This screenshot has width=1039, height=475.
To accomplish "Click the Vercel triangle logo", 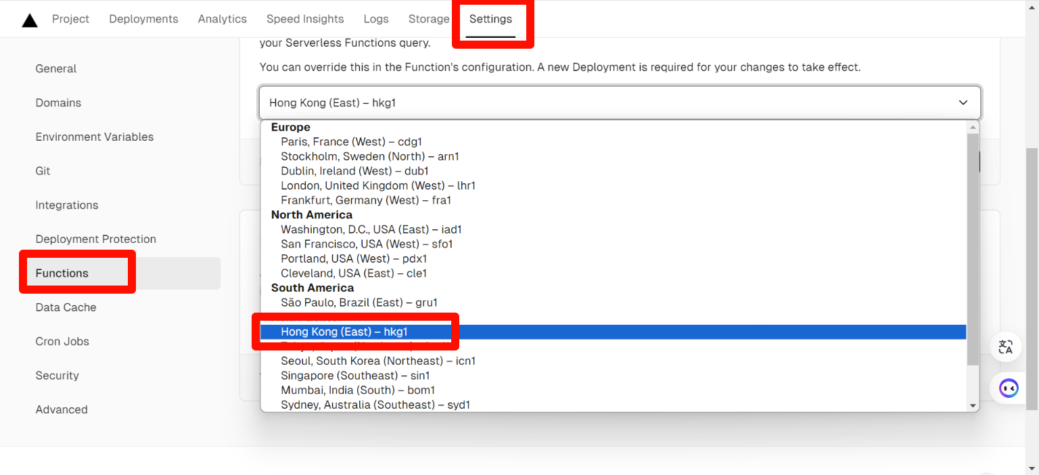I will pos(30,20).
